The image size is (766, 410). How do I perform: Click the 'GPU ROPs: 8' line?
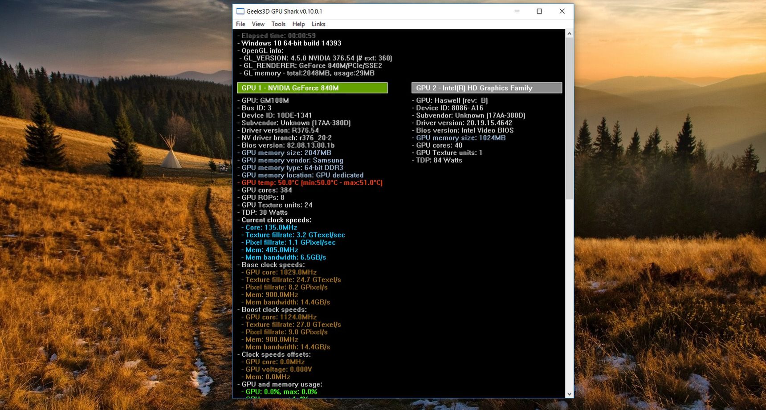pos(261,197)
